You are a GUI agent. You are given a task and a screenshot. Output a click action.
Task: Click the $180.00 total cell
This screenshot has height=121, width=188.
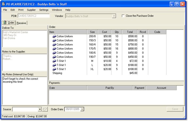point(133,65)
